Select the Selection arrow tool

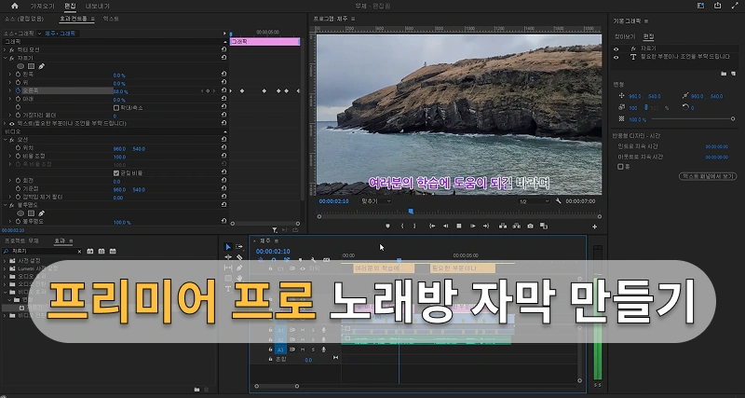[x=228, y=247]
